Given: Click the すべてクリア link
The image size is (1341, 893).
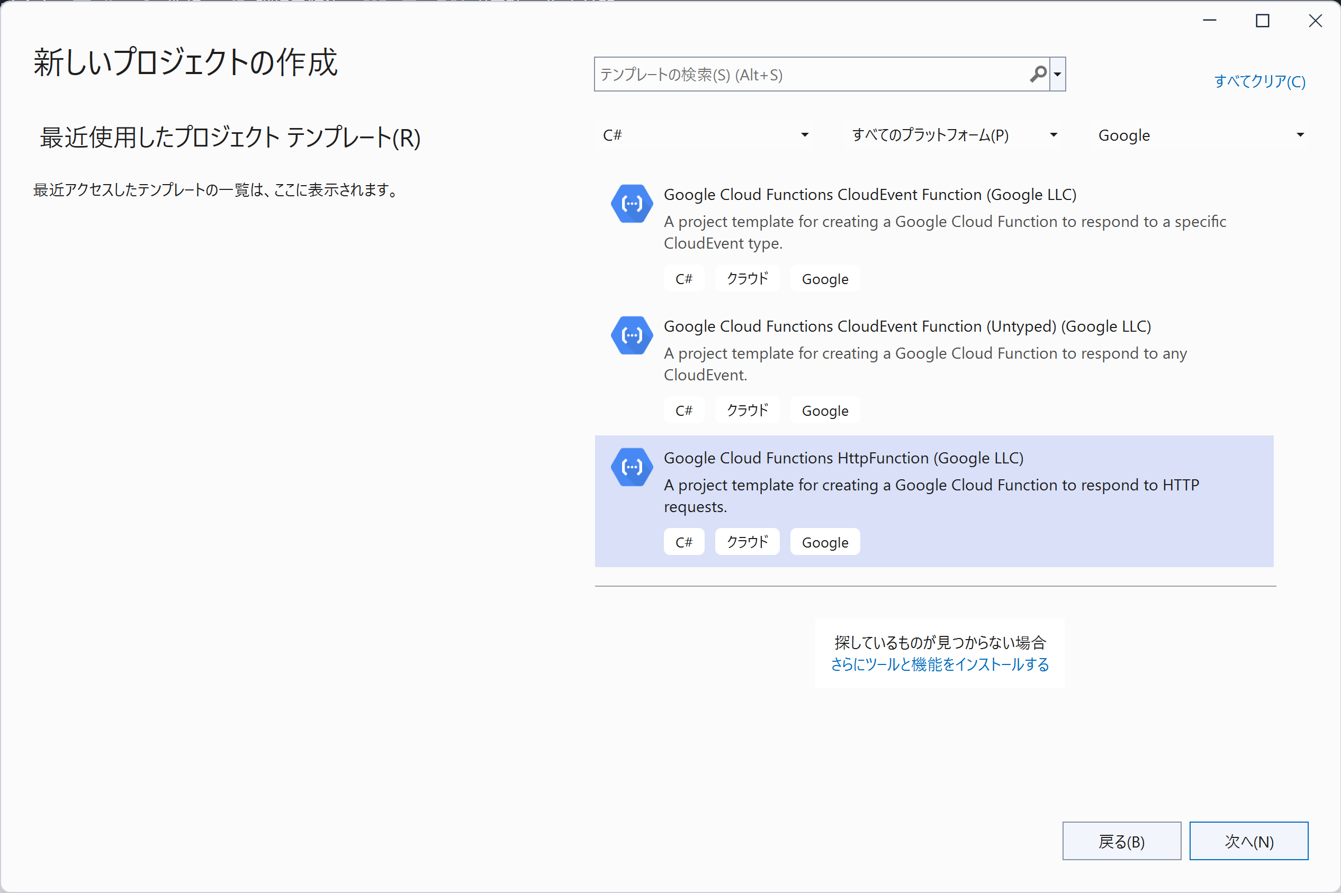Looking at the screenshot, I should [x=1259, y=81].
